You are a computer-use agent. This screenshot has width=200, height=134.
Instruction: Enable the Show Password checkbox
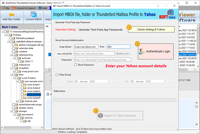click(x=76, y=65)
